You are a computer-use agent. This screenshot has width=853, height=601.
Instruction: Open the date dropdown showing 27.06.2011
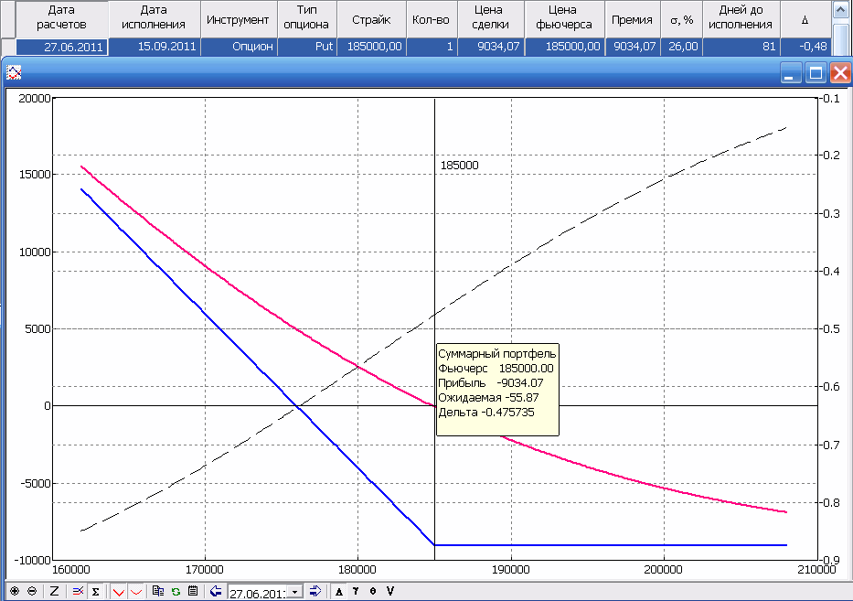coord(294,593)
